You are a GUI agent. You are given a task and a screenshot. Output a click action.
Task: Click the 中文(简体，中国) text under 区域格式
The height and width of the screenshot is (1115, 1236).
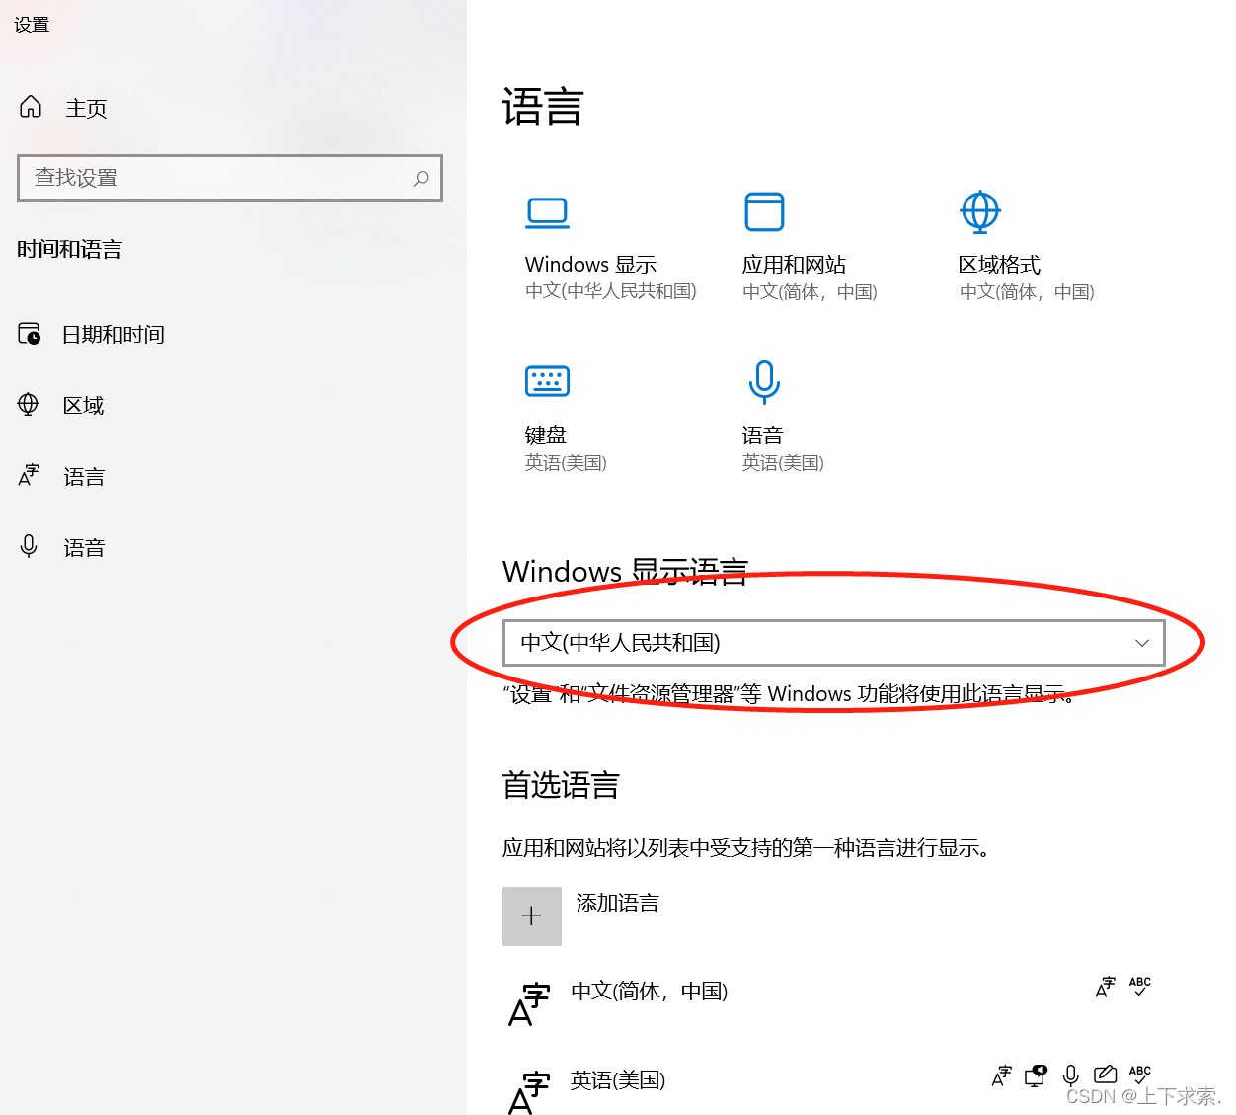(x=1027, y=291)
